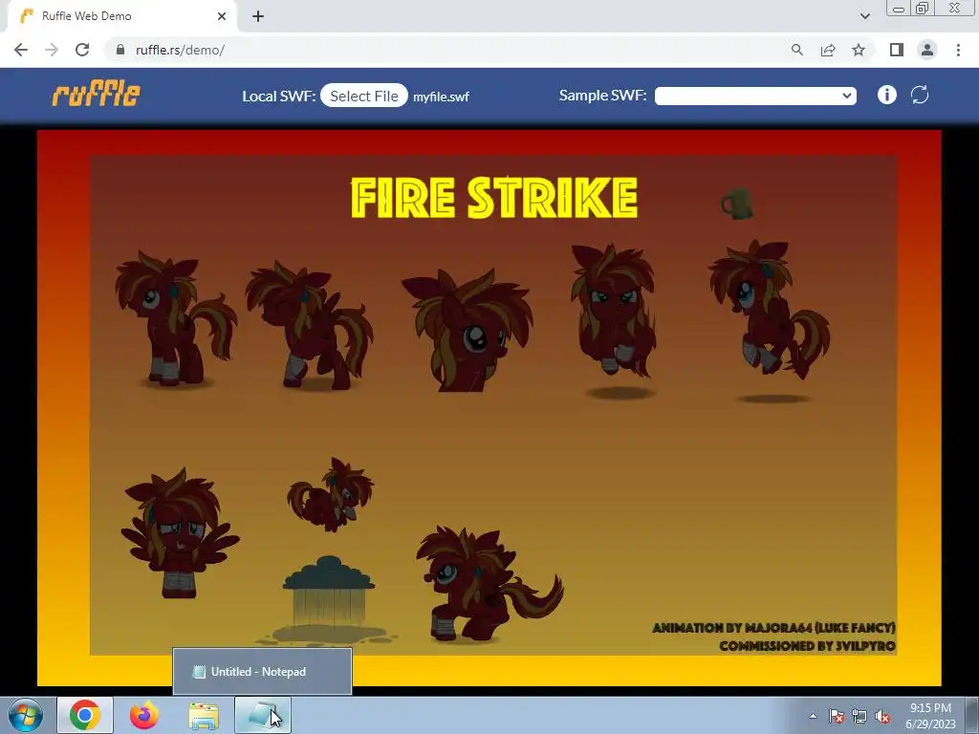
Task: Click the Chrome taskbar icon
Action: pos(85,715)
